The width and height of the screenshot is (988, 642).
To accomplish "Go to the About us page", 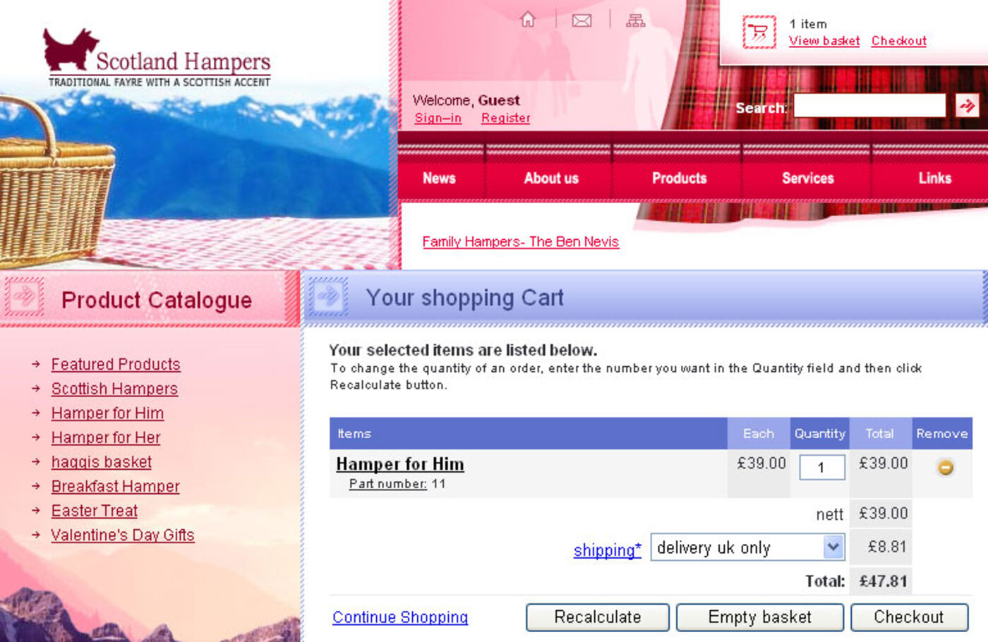I will coord(550,178).
